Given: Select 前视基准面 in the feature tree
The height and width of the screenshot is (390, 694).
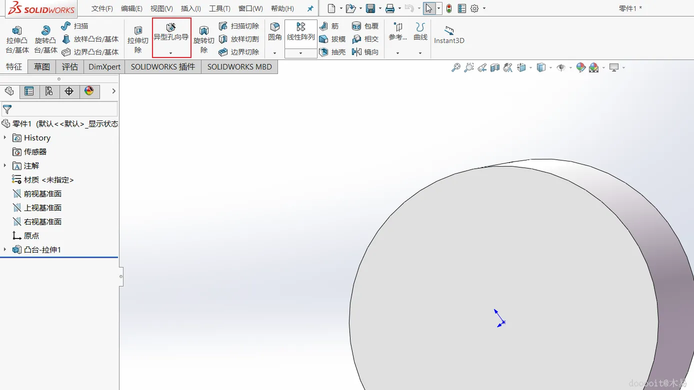Looking at the screenshot, I should coord(42,193).
